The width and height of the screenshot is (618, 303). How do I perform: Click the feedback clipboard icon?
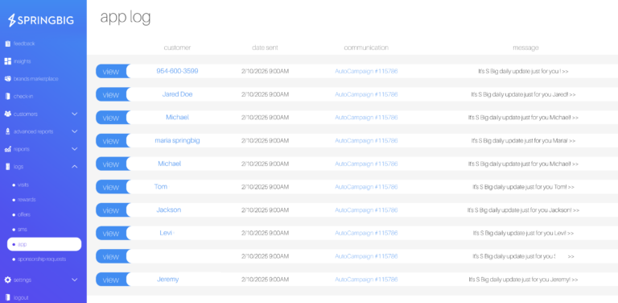pyautogui.click(x=7, y=44)
